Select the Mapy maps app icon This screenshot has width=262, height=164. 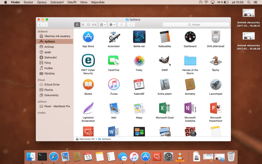pyautogui.click(x=139, y=108)
